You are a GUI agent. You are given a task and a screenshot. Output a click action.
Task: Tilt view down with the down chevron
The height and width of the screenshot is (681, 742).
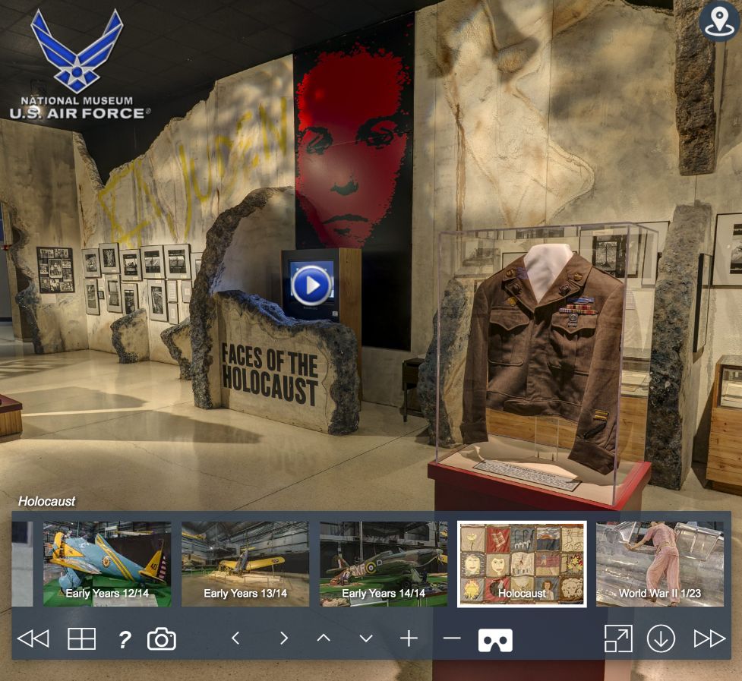coord(366,638)
